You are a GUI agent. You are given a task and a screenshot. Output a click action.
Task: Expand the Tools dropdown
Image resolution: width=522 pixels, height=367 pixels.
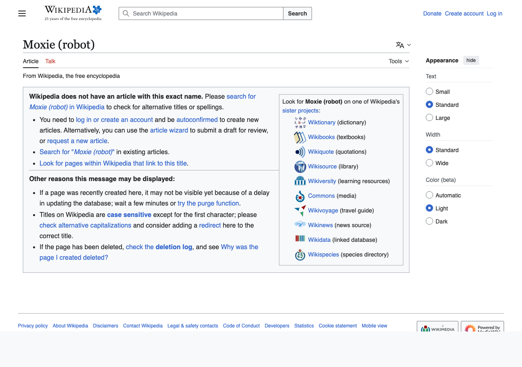pyautogui.click(x=398, y=61)
